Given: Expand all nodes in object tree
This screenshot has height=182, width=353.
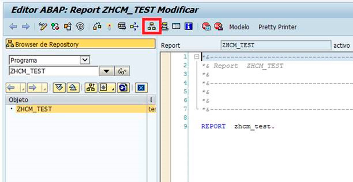Looking at the screenshot, I should pos(61,88).
